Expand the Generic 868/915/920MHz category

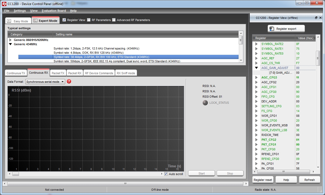11,40
